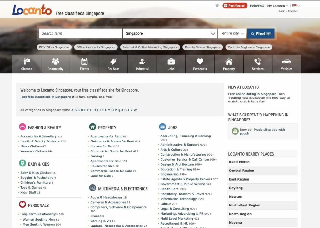
Task: Open Post free classifieds in Singapore link
Action: [x=46, y=97]
